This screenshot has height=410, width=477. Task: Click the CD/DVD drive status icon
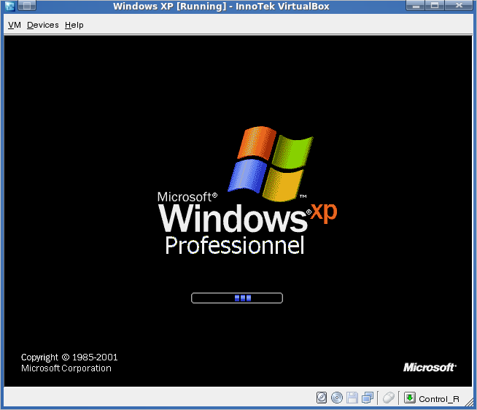coord(337,398)
